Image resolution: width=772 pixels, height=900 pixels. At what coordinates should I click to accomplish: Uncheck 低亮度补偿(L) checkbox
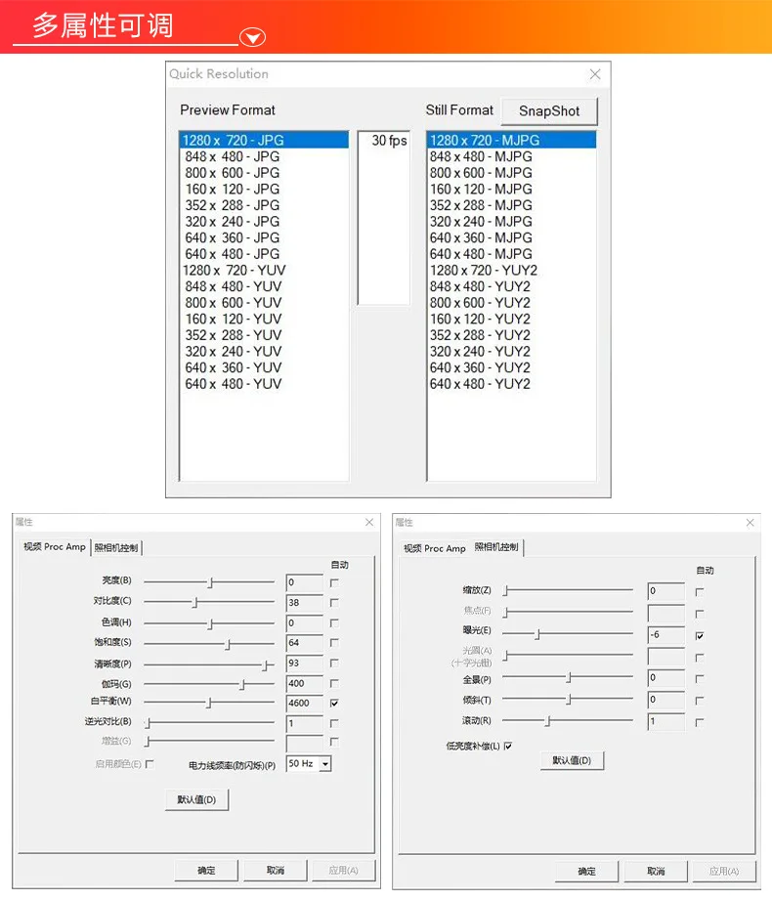click(508, 746)
